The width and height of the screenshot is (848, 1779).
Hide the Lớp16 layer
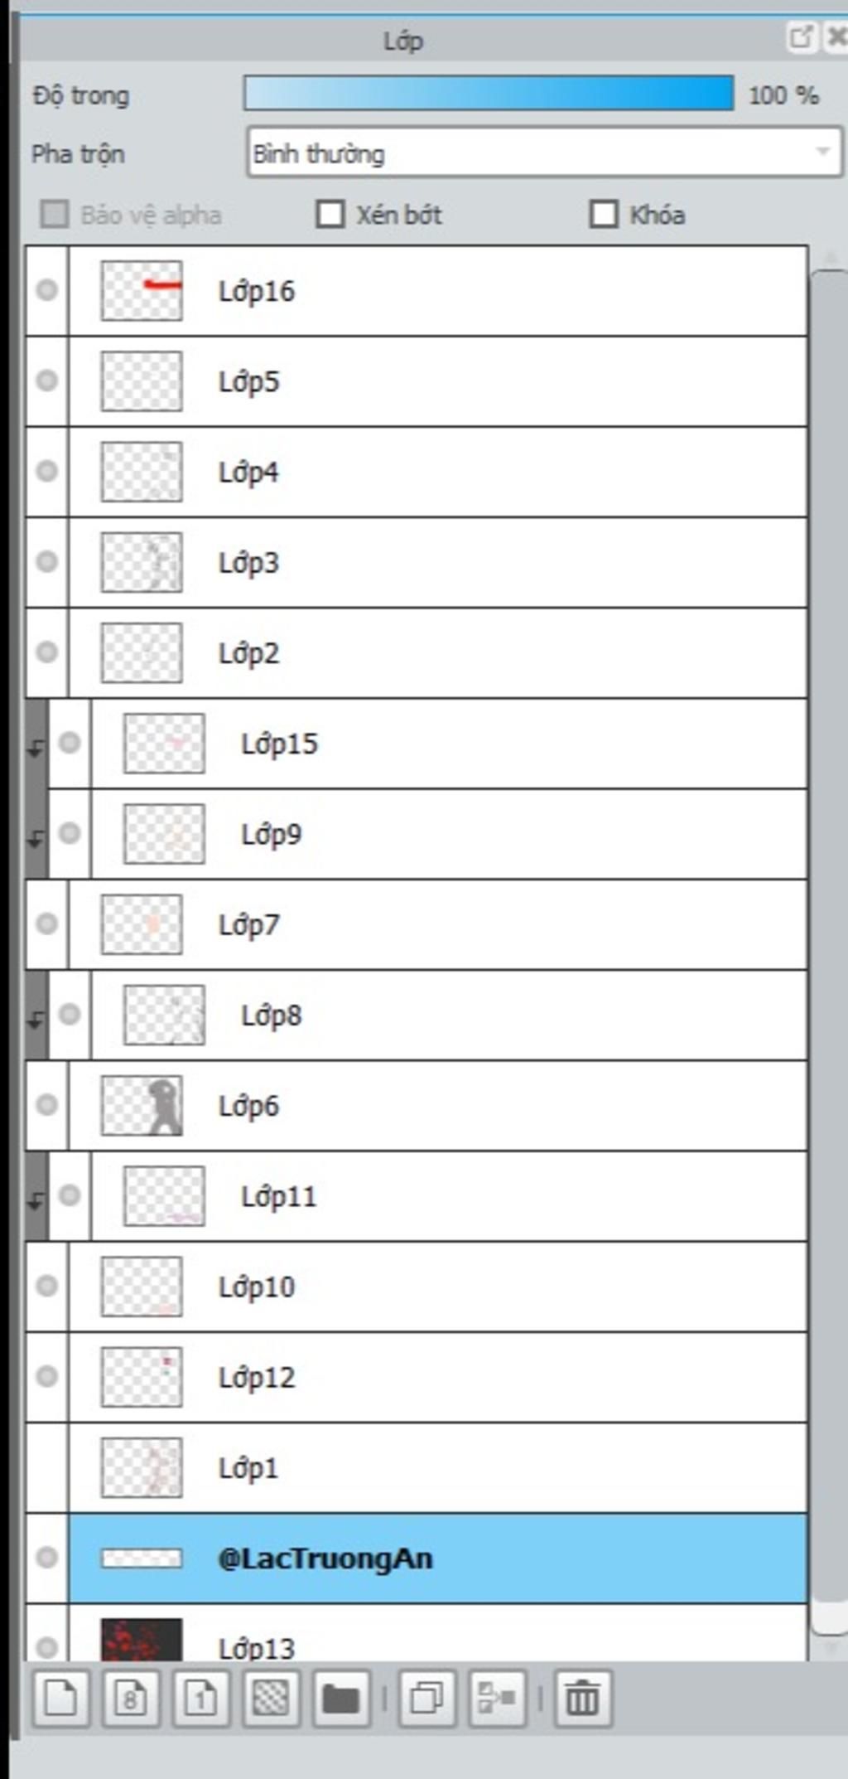click(47, 290)
